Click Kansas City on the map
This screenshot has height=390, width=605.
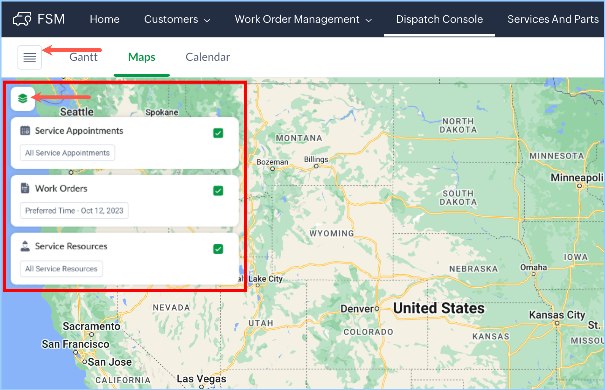pyautogui.click(x=557, y=315)
